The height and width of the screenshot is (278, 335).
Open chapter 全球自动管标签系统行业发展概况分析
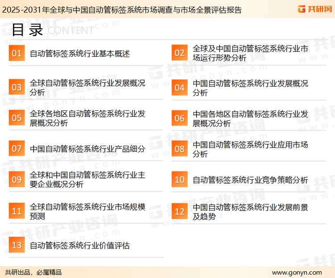click(x=88, y=88)
